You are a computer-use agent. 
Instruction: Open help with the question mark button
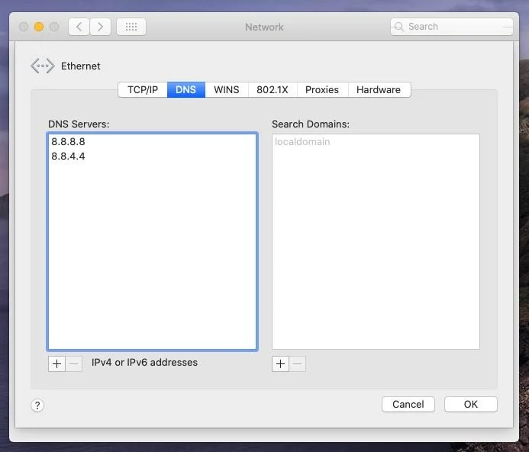click(x=37, y=405)
